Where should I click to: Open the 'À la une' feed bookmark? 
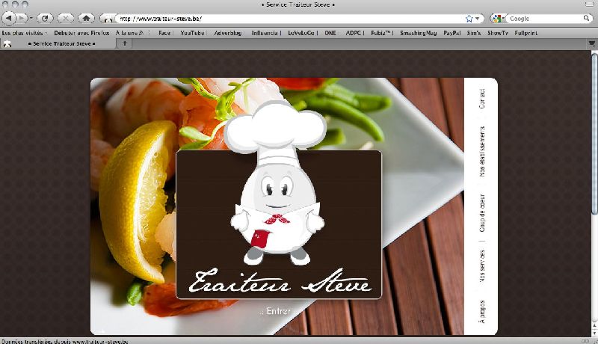tap(129, 33)
